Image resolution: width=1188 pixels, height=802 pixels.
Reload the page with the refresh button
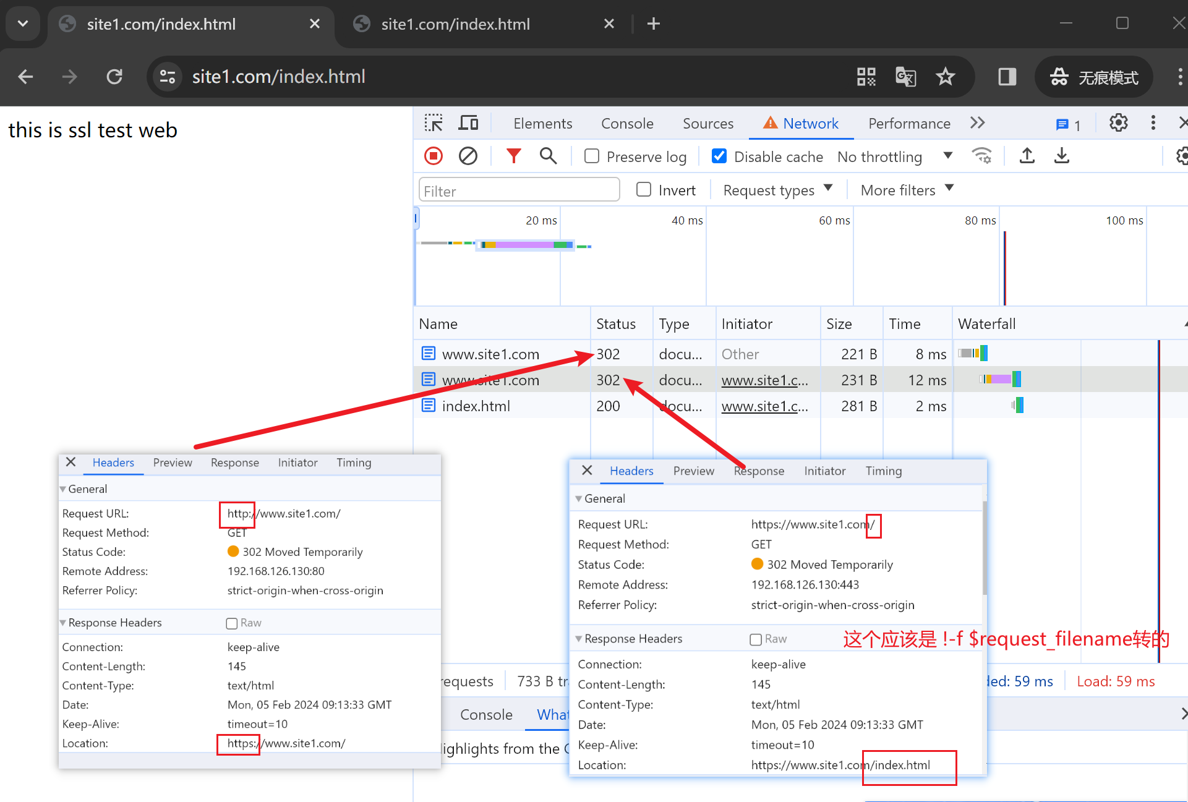click(x=114, y=77)
